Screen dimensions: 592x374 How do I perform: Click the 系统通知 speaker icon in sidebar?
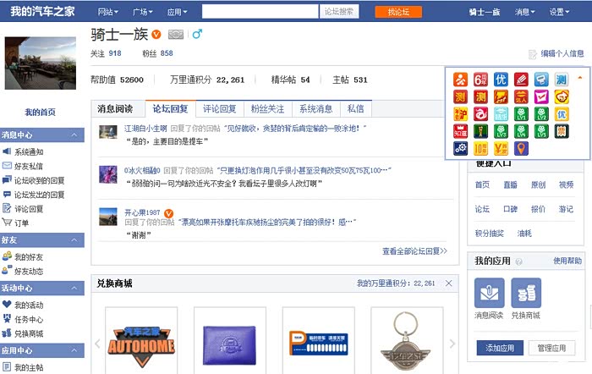[x=7, y=151]
